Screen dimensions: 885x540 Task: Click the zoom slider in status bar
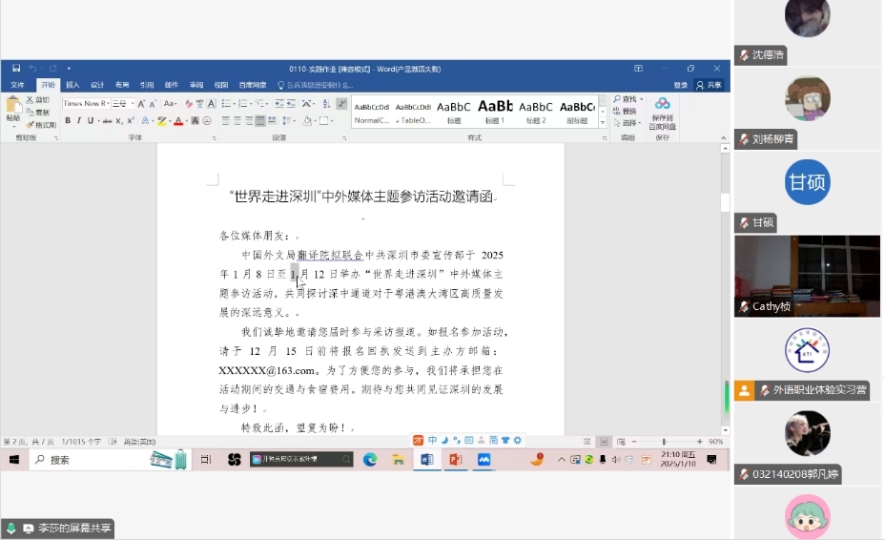pyautogui.click(x=665, y=442)
